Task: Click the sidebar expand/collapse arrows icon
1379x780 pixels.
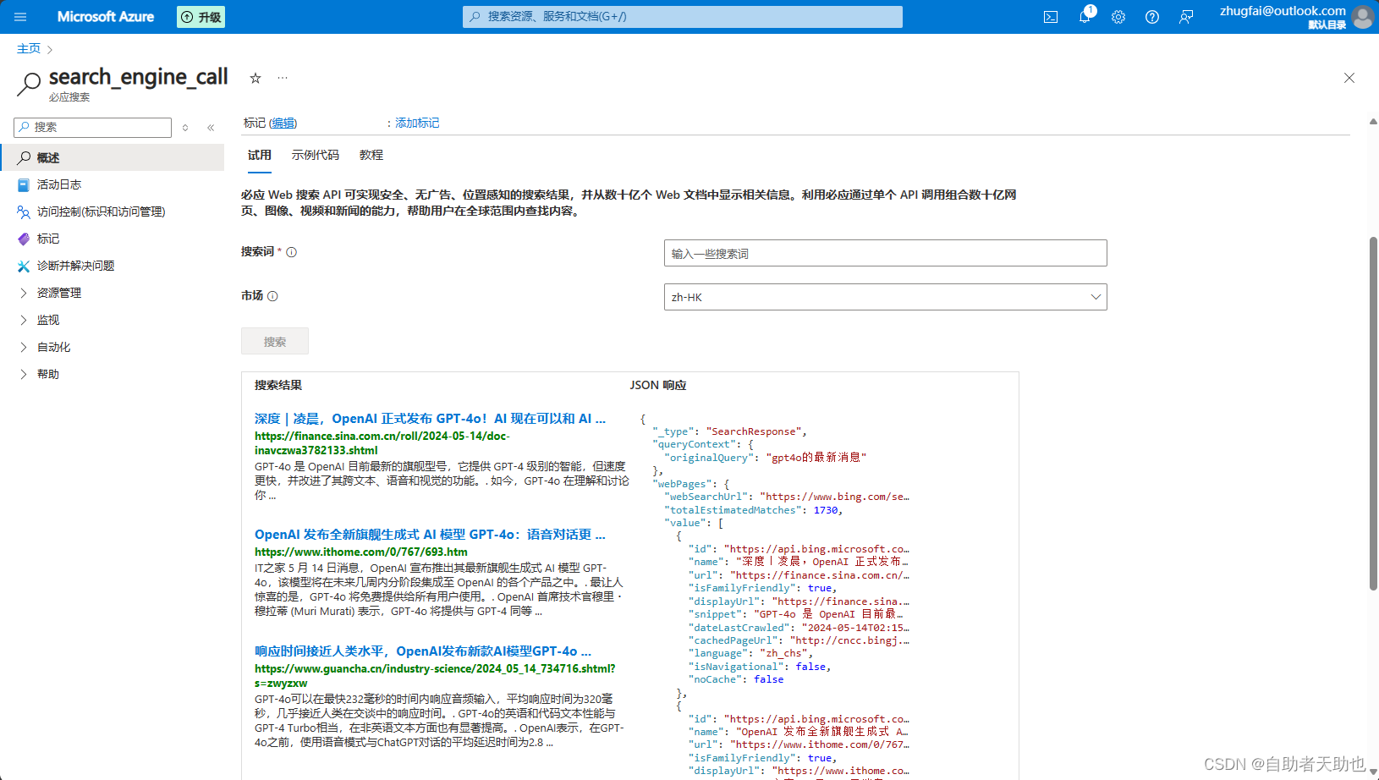Action: click(x=185, y=128)
